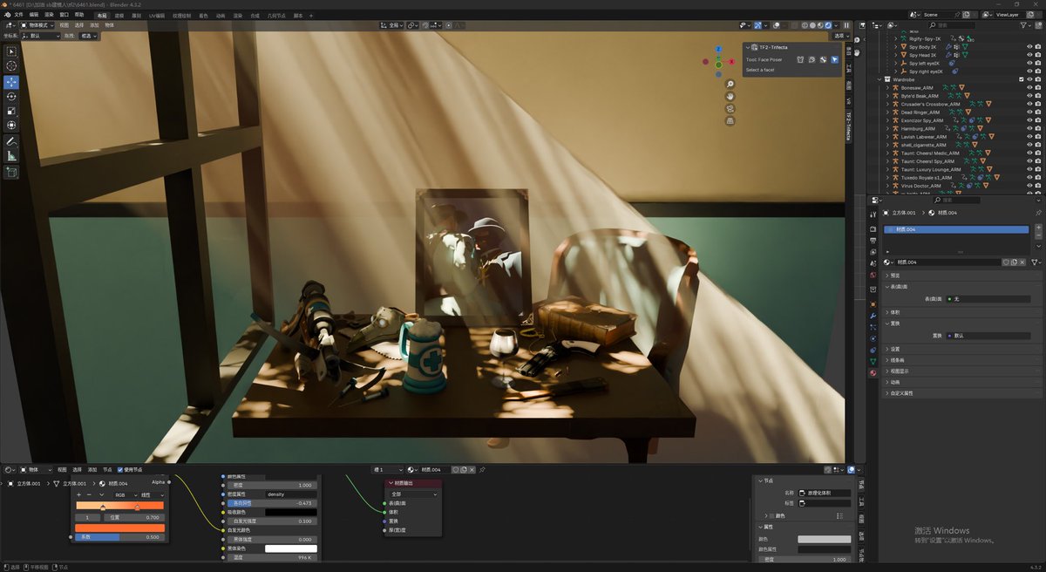The width and height of the screenshot is (1046, 572).
Task: Toggle the Use Nodes checkbox
Action: tap(119, 469)
